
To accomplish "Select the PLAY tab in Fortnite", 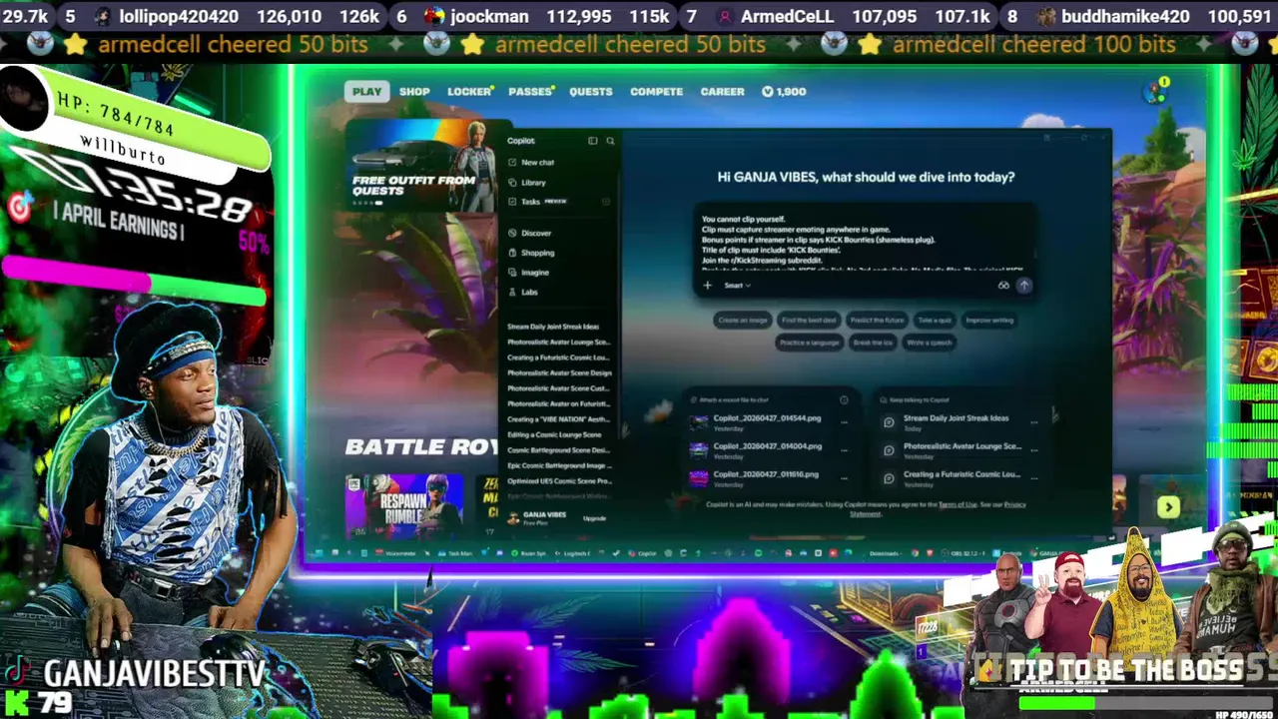I will point(366,91).
